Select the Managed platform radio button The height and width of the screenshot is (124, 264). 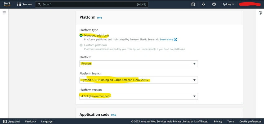81,35
